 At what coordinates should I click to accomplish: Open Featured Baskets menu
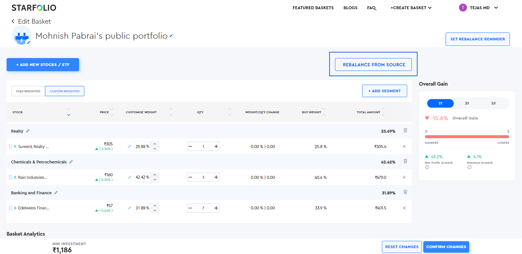tap(313, 8)
